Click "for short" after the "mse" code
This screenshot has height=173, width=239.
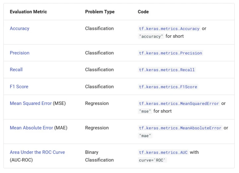point(163,111)
